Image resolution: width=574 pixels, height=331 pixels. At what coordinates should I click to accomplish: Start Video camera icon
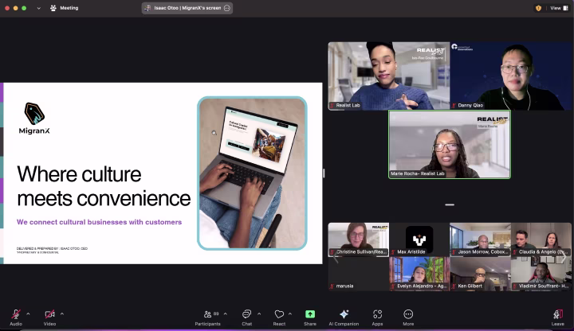click(49, 314)
